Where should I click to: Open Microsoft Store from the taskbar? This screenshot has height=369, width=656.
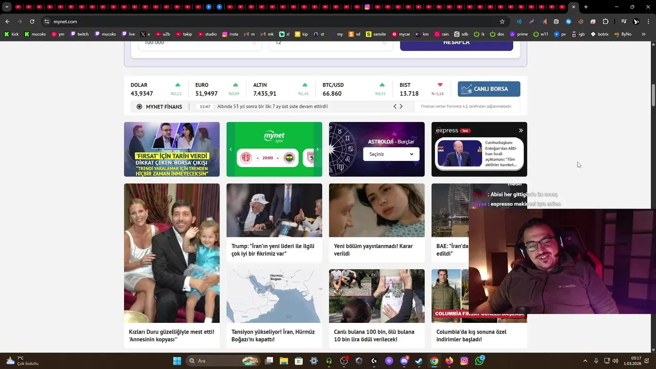(299, 361)
